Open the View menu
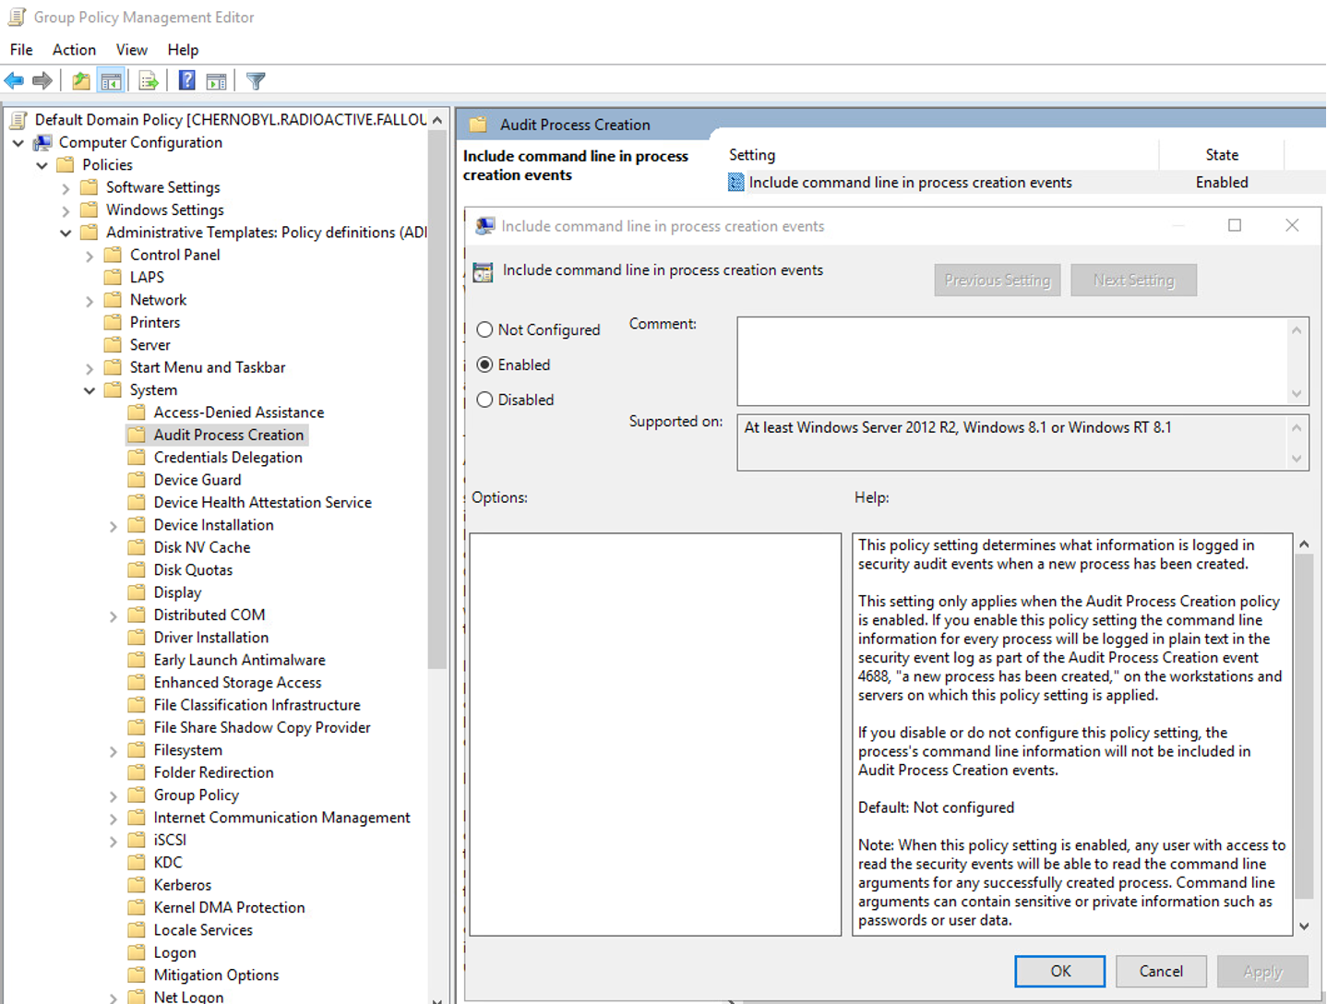The height and width of the screenshot is (1004, 1327). coord(131,50)
